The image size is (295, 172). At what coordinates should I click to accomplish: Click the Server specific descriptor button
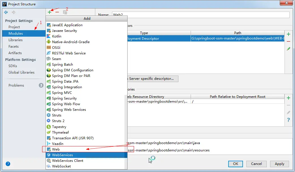(153, 79)
